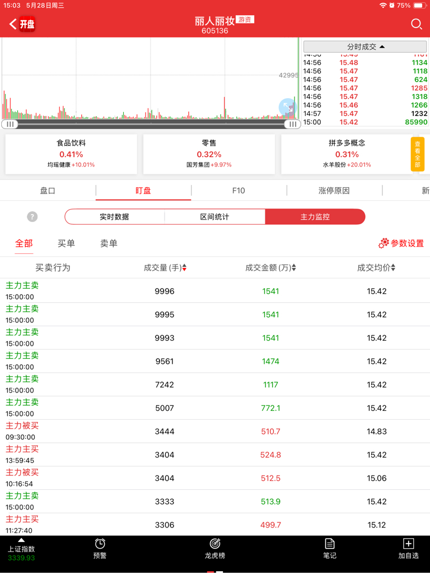The width and height of the screenshot is (430, 574).
Task: Select the row with volume 5007
Action: 215,408
